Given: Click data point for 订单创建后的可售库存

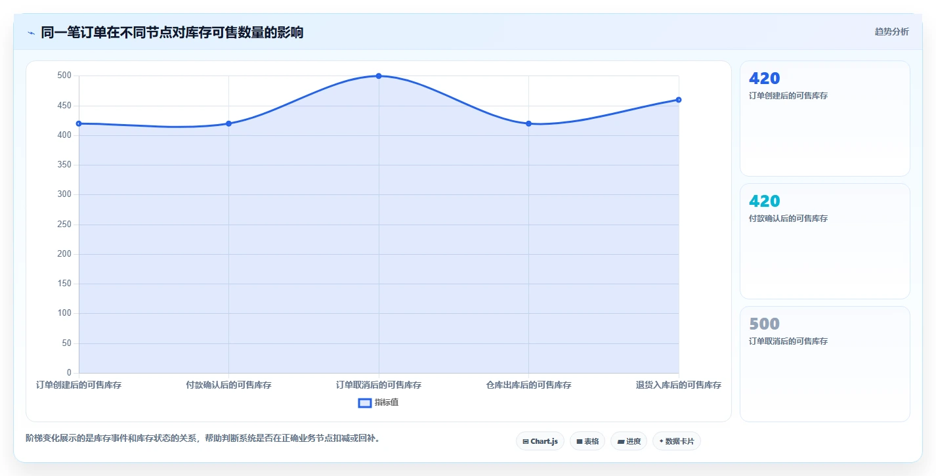Looking at the screenshot, I should tap(79, 123).
